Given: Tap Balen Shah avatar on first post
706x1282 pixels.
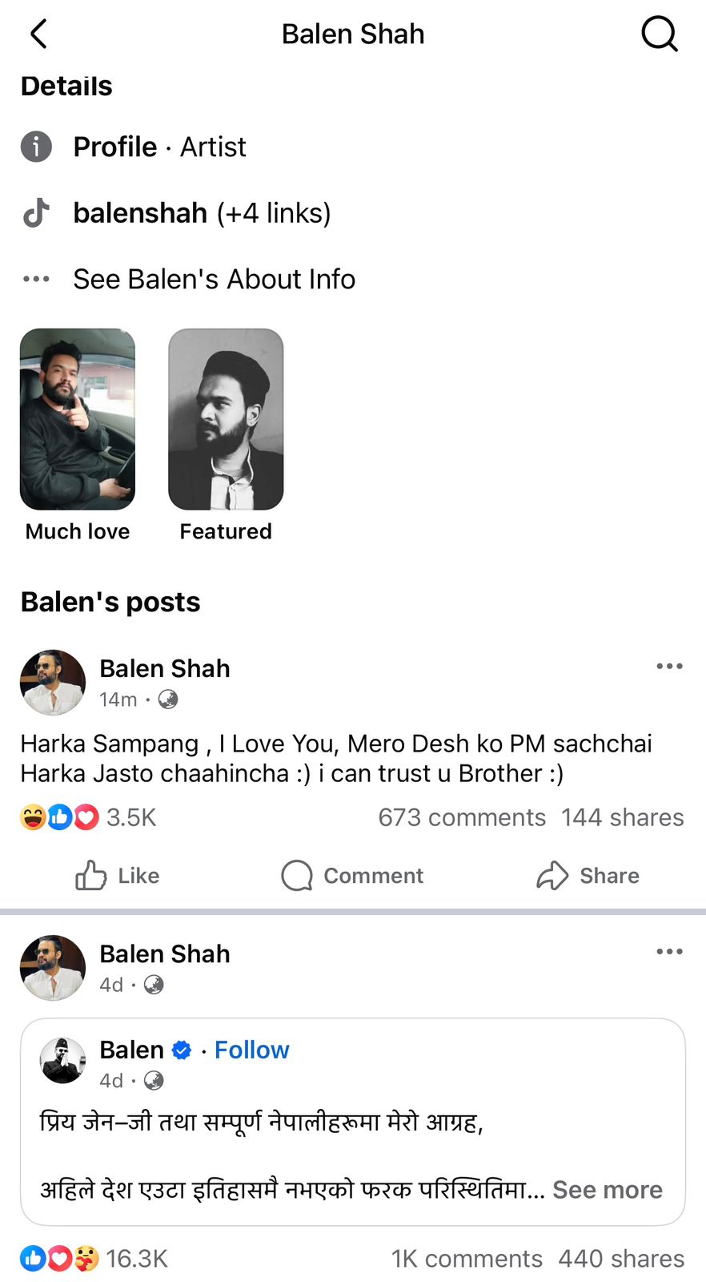Looking at the screenshot, I should 53,683.
